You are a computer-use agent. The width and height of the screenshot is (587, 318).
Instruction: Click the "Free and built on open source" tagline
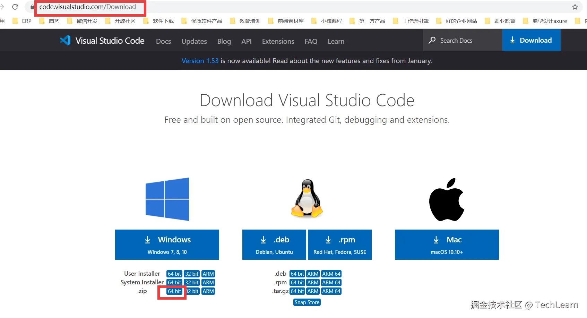307,120
